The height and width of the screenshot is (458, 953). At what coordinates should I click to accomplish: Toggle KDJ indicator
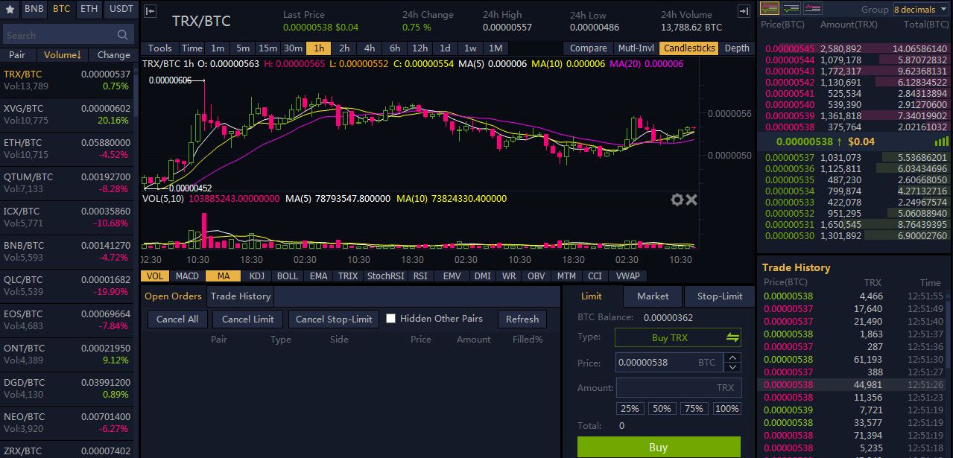(257, 276)
